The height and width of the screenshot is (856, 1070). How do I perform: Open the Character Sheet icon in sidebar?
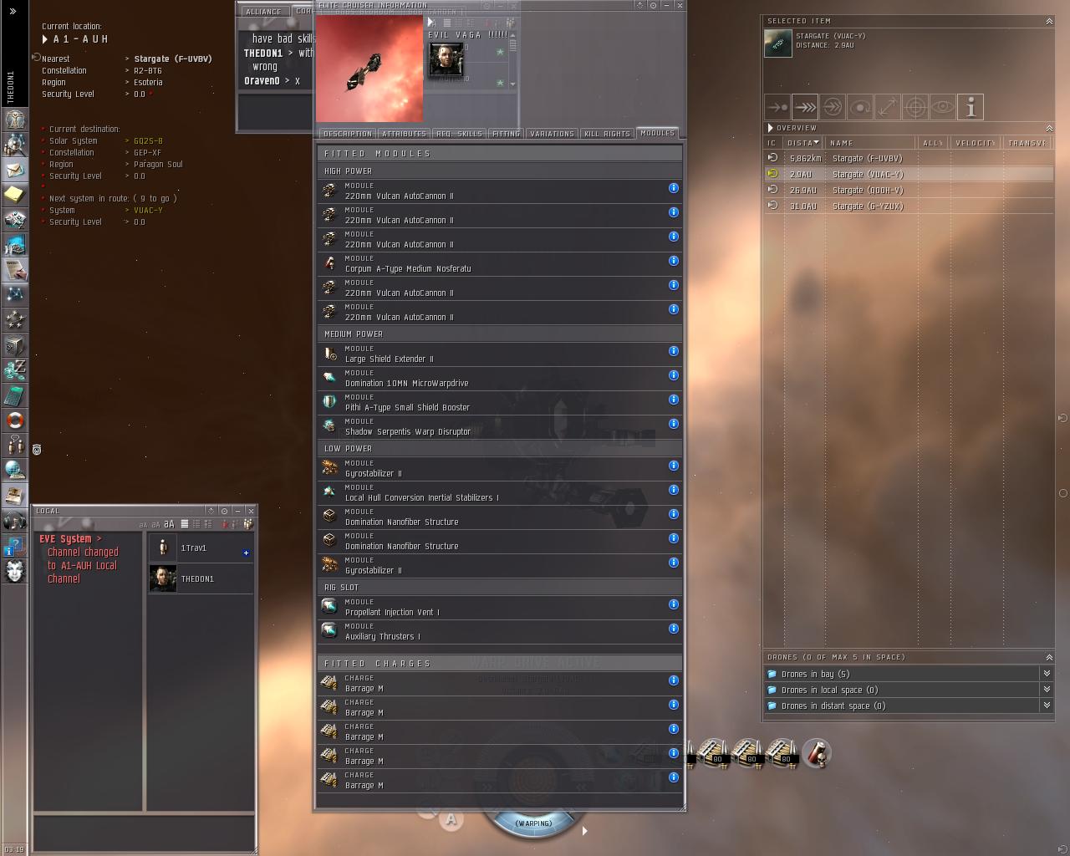click(x=14, y=120)
